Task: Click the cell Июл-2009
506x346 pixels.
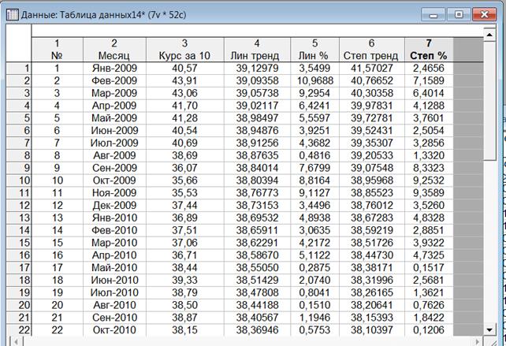Action: (x=114, y=143)
